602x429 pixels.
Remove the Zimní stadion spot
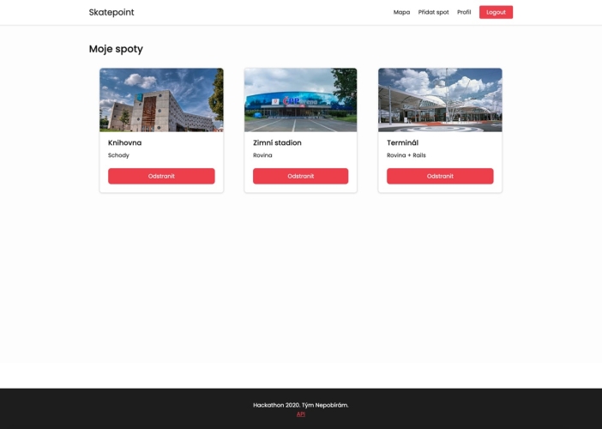(301, 176)
